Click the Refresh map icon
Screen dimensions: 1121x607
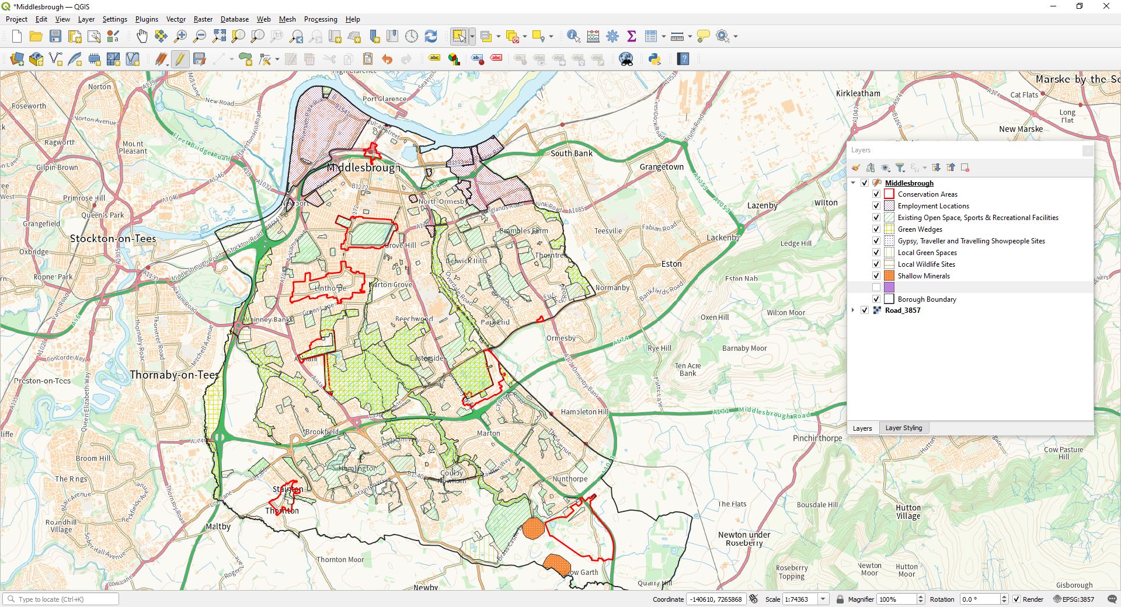coord(431,36)
